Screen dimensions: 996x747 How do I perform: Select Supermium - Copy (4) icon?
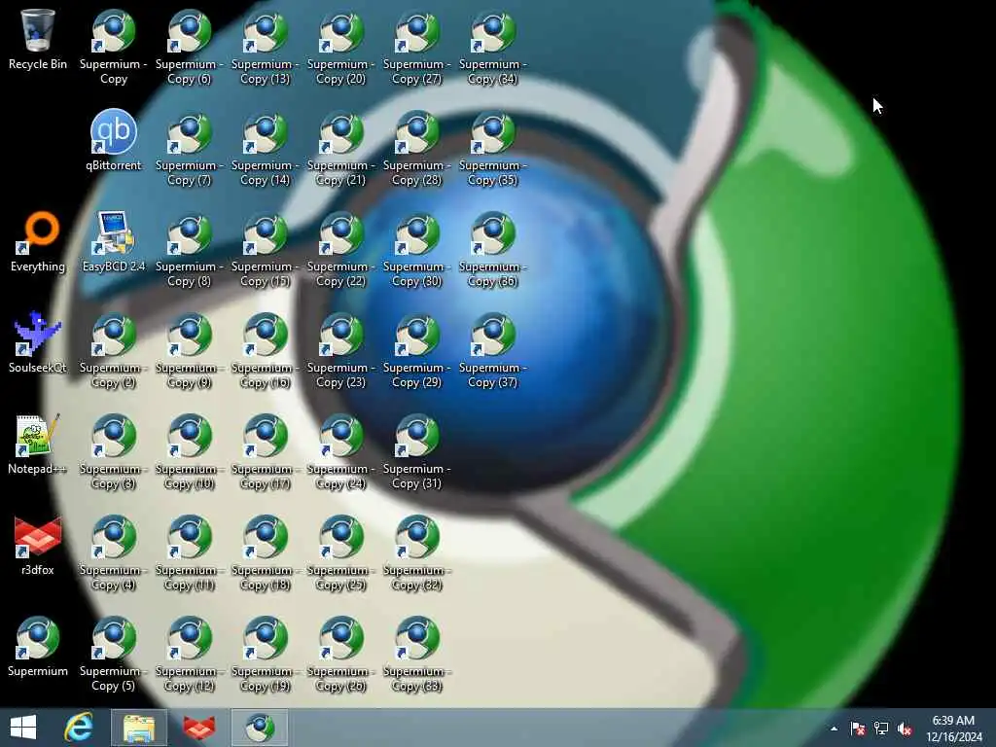[114, 552]
